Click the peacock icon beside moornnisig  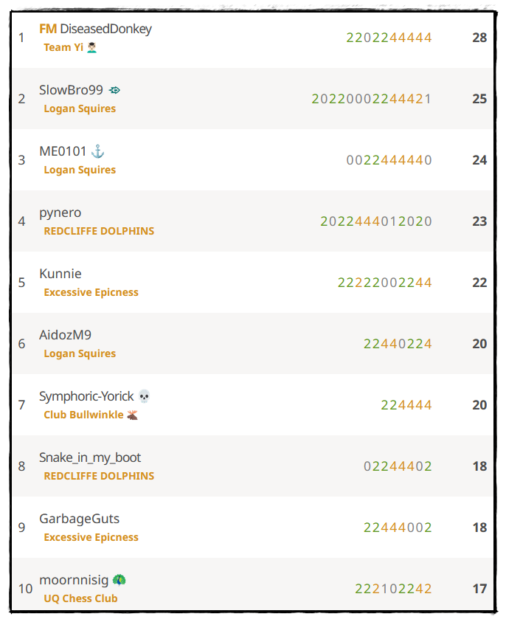pyautogui.click(x=119, y=580)
